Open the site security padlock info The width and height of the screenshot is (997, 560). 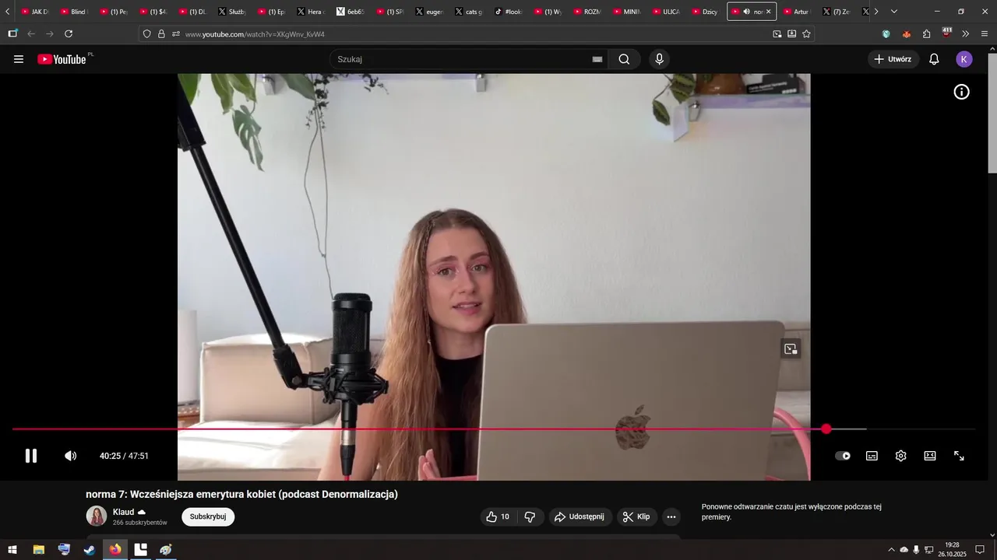(x=161, y=34)
